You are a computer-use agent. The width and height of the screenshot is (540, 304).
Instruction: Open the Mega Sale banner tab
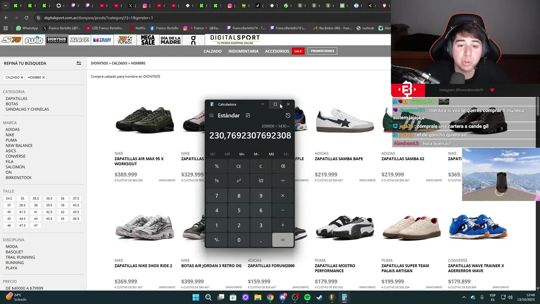[x=148, y=40]
